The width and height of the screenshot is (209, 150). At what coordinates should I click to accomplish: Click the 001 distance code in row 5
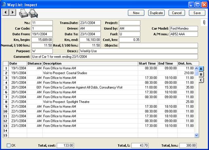click(39, 87)
